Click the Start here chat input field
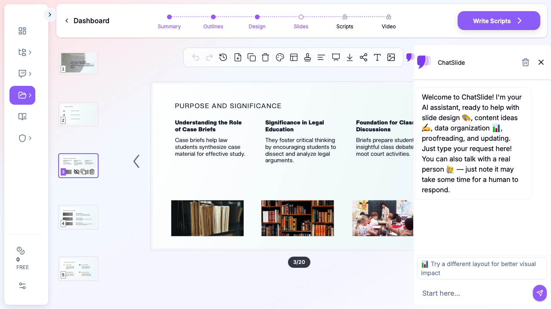The height and width of the screenshot is (309, 551). (x=474, y=293)
